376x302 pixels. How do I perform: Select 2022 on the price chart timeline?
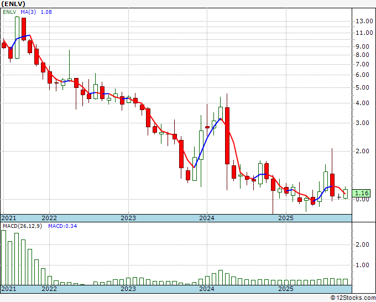pos(49,218)
